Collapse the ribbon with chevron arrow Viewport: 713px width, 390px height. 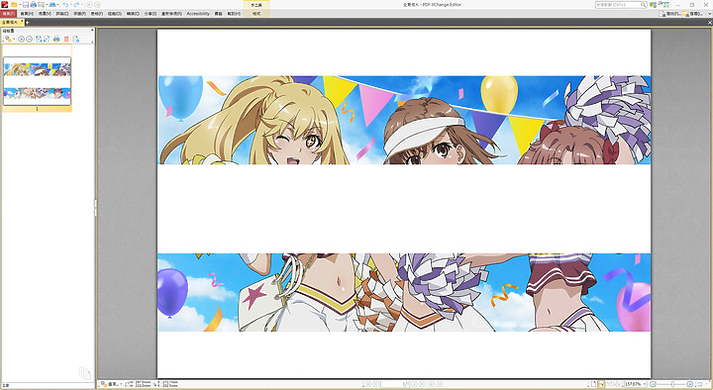[x=709, y=14]
